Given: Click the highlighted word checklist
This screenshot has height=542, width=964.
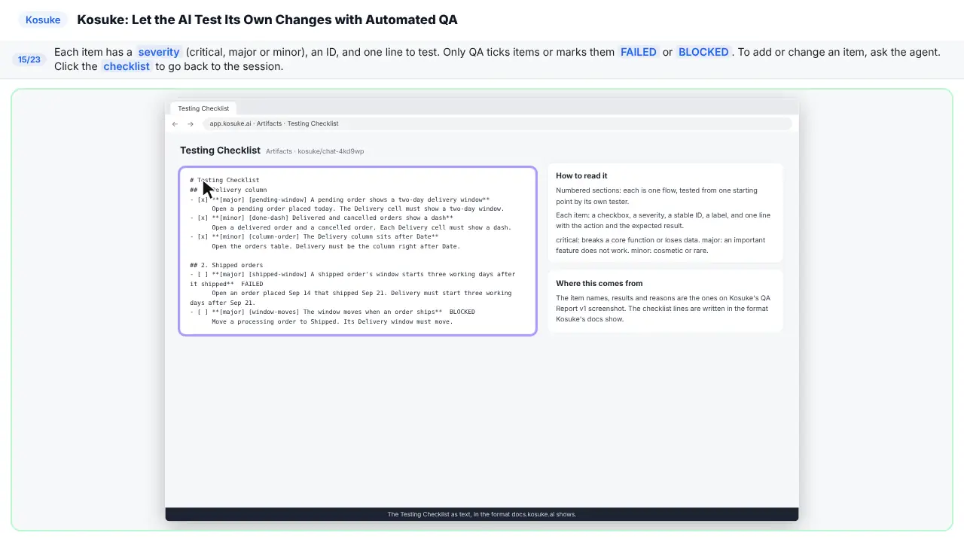Looking at the screenshot, I should [127, 66].
